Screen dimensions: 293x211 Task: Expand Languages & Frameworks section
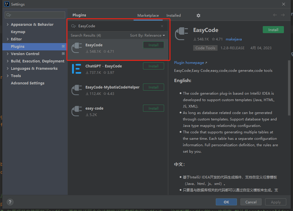(x=8, y=68)
